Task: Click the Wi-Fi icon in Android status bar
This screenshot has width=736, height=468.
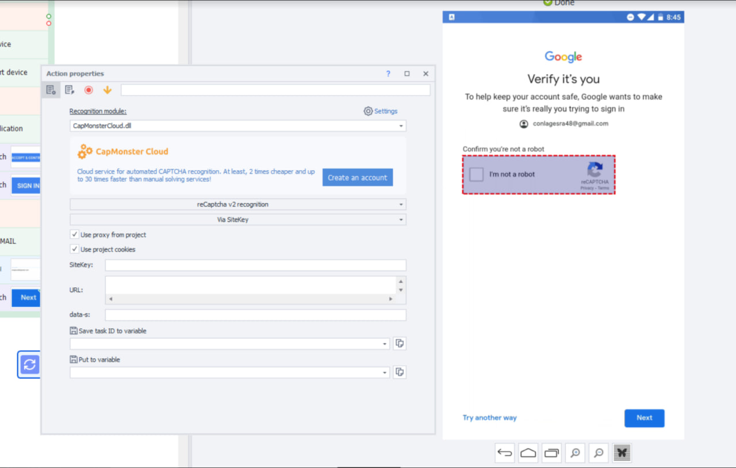Action: pos(642,17)
